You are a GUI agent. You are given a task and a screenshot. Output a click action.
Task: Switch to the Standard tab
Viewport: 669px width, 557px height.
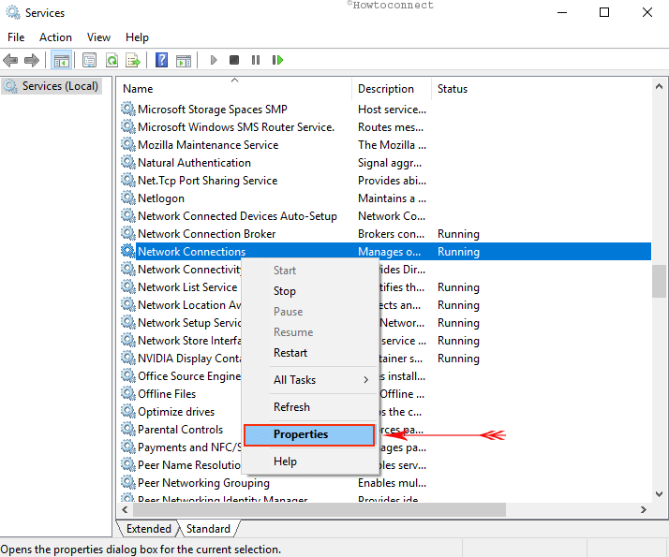208,528
